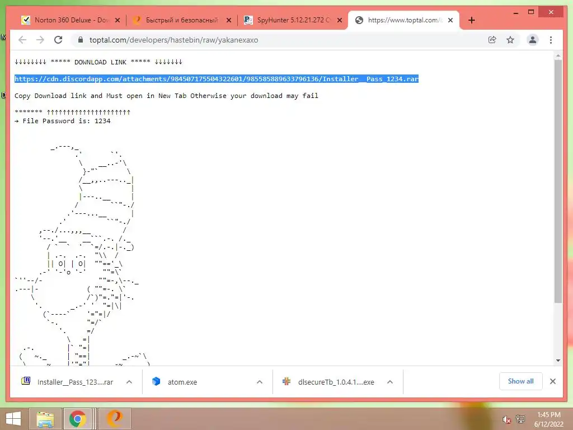Go back to previous page
Viewport: 573px width, 430px height.
pos(22,40)
